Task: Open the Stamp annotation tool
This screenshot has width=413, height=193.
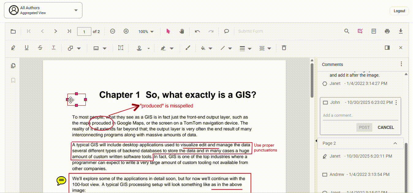Action: (139, 48)
